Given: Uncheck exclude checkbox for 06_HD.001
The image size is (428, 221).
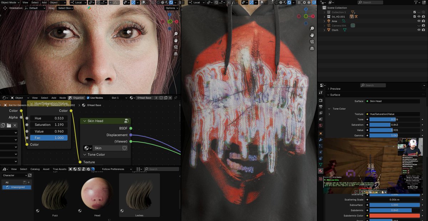Looking at the screenshot, I should pyautogui.click(x=414, y=16).
